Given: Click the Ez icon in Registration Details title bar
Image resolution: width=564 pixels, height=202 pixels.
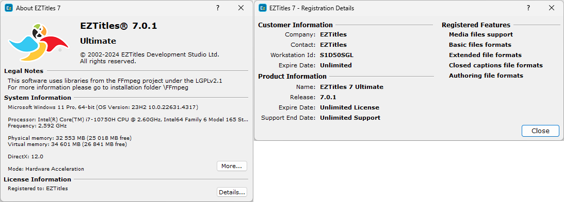Looking at the screenshot, I should (x=263, y=8).
